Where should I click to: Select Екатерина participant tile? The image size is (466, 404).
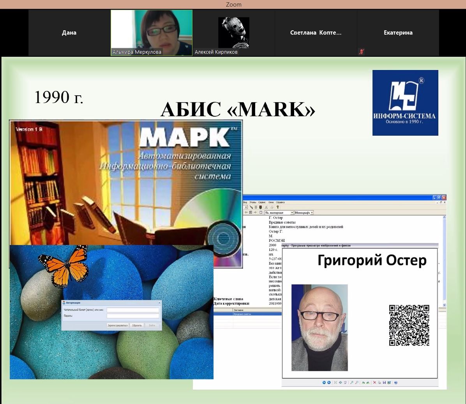[x=398, y=33]
